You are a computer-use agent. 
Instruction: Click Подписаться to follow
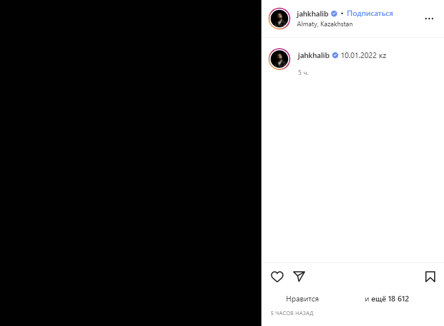pyautogui.click(x=370, y=13)
